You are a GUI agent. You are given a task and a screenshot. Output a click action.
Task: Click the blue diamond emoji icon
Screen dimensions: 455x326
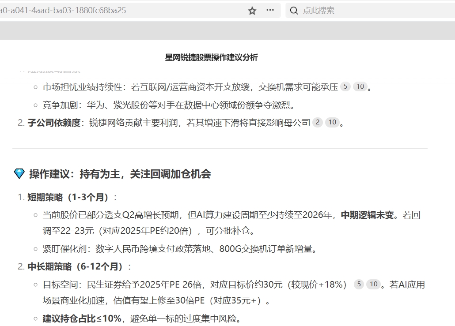19,174
